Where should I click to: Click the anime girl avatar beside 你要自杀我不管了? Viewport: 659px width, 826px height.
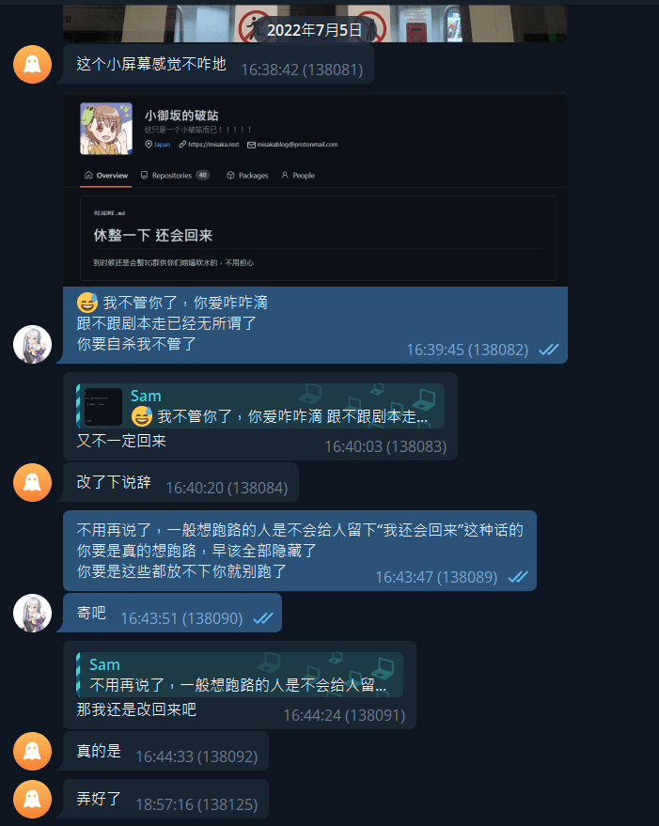coord(32,345)
